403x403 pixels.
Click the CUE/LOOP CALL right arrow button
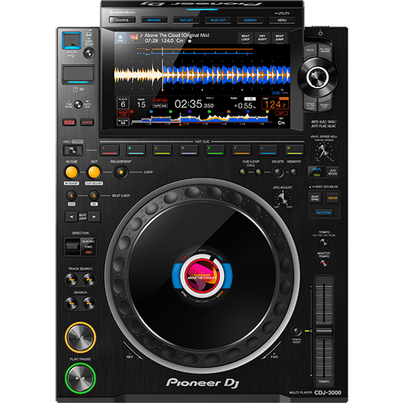(x=259, y=172)
